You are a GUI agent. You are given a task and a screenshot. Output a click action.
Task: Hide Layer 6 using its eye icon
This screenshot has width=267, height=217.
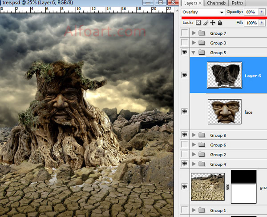[184, 75]
